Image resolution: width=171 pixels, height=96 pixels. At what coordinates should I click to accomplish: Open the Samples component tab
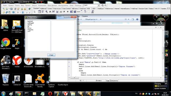click(x=163, y=9)
